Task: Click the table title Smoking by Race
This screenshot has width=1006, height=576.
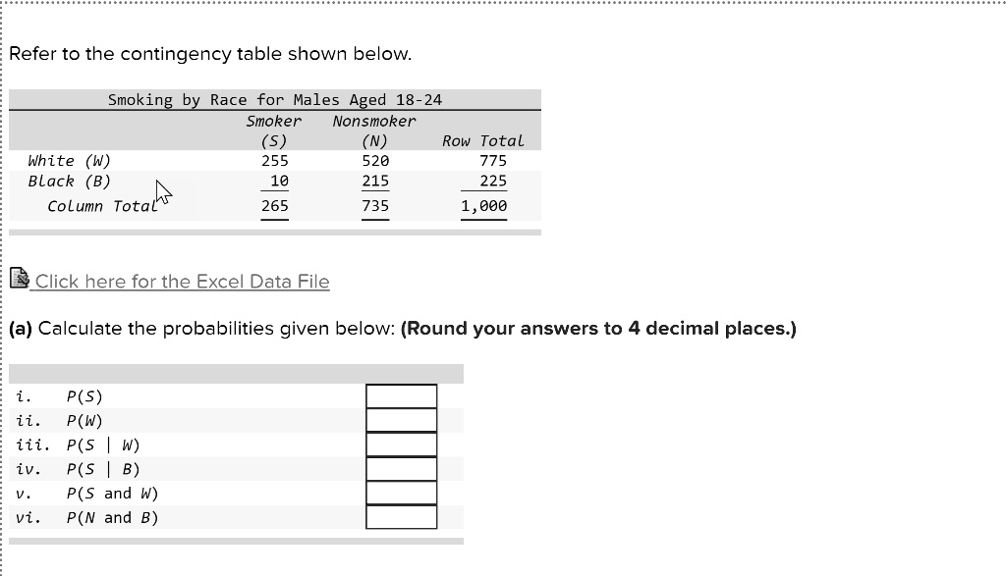Action: point(273,99)
